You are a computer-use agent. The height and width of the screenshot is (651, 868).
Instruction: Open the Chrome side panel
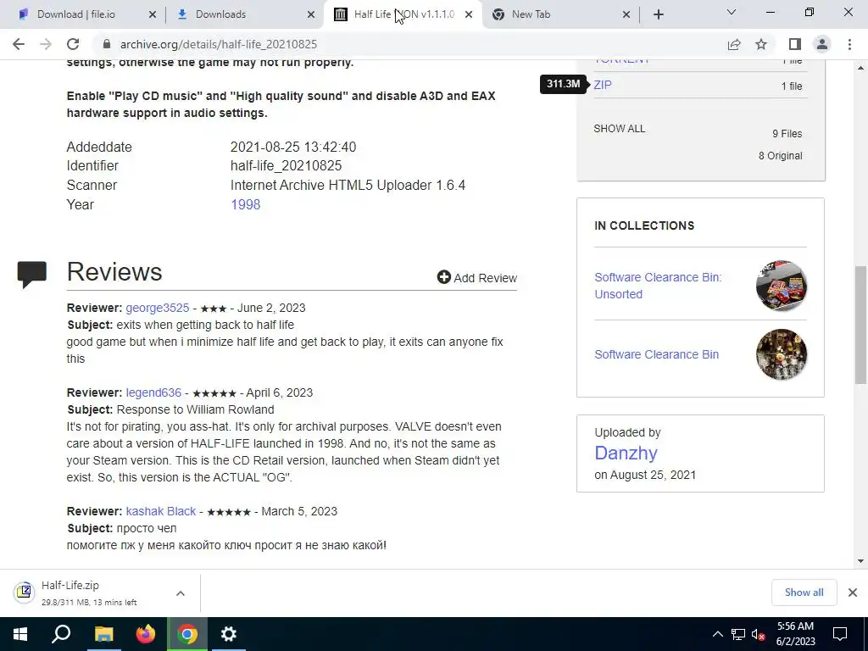pyautogui.click(x=794, y=44)
